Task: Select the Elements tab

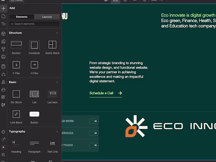Action: pos(22,17)
